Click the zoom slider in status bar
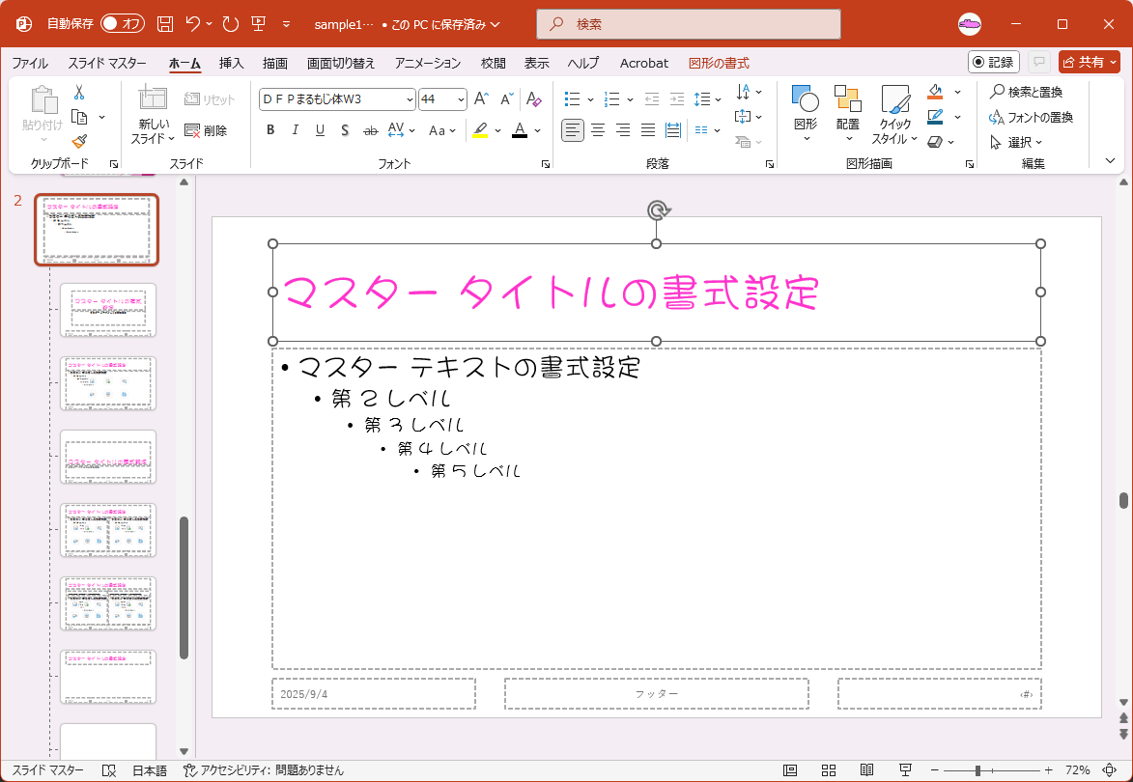Image resolution: width=1133 pixels, height=782 pixels. 978,770
